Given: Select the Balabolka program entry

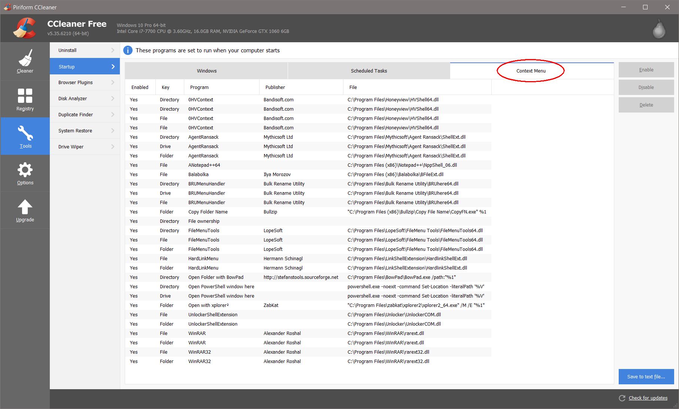Looking at the screenshot, I should (198, 175).
